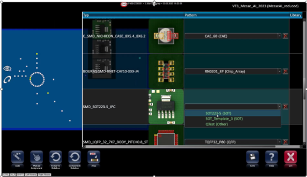The height and width of the screenshot is (177, 307).
Task: Select the SOT223 component thumbnail
Action: pos(166,107)
